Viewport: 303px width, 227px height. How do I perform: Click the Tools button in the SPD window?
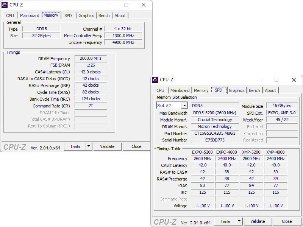point(225,221)
